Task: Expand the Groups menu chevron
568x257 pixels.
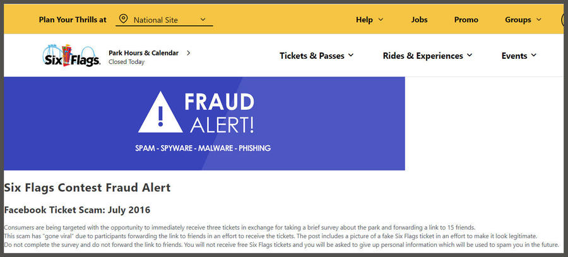Action: pos(539,20)
